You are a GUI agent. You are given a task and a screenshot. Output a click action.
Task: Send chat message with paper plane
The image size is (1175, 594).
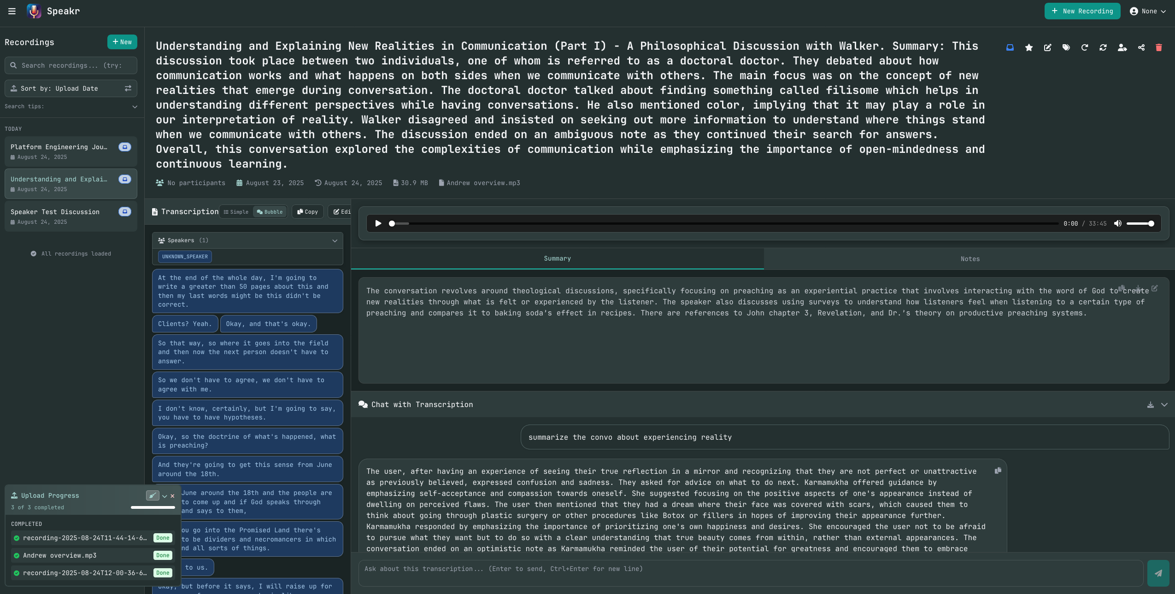tap(1157, 573)
